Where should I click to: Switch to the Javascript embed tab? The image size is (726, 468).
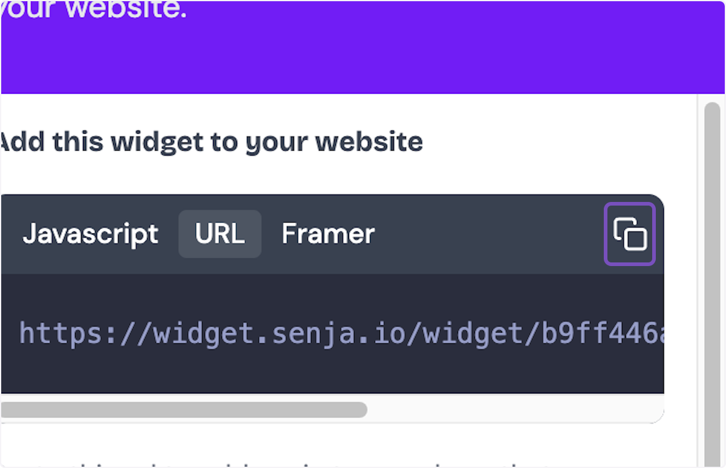click(x=91, y=235)
